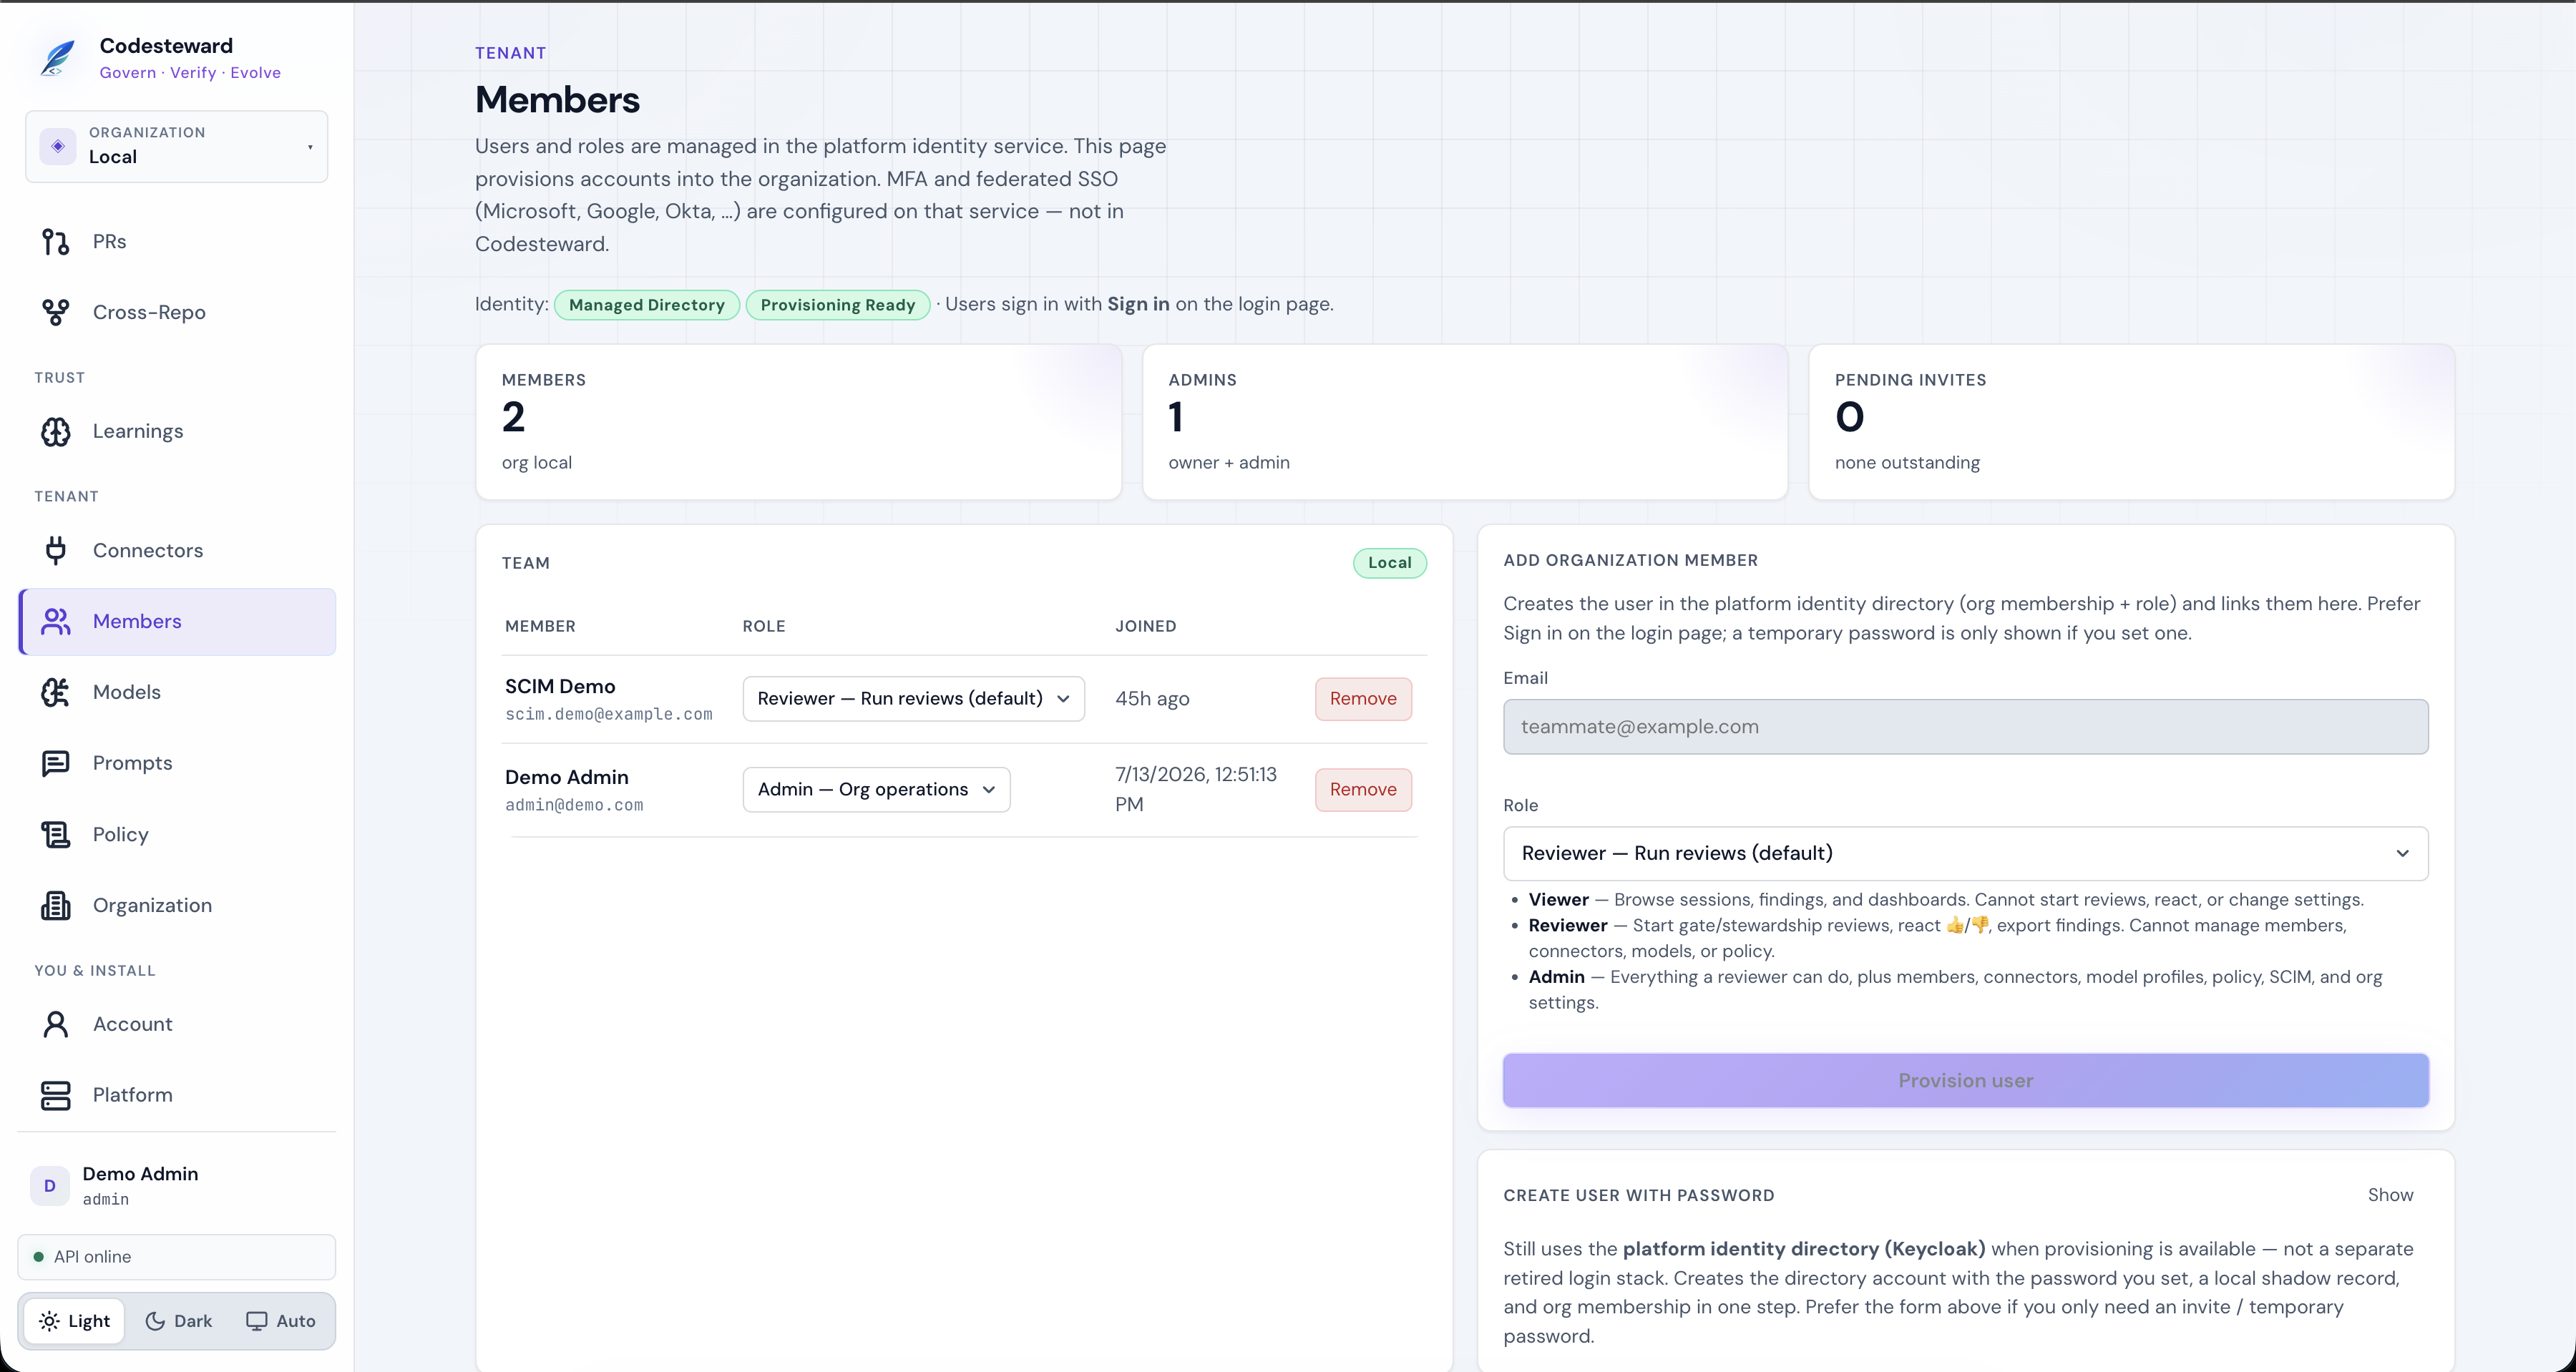Open the PRs pull-request icon
The height and width of the screenshot is (1372, 2576).
(55, 242)
